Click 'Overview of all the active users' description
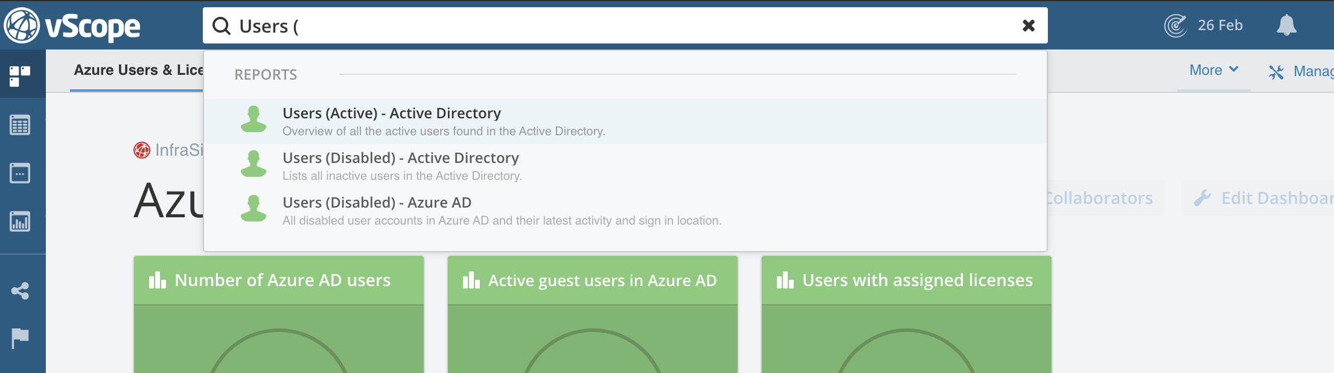Image resolution: width=1334 pixels, height=373 pixels. coord(444,131)
